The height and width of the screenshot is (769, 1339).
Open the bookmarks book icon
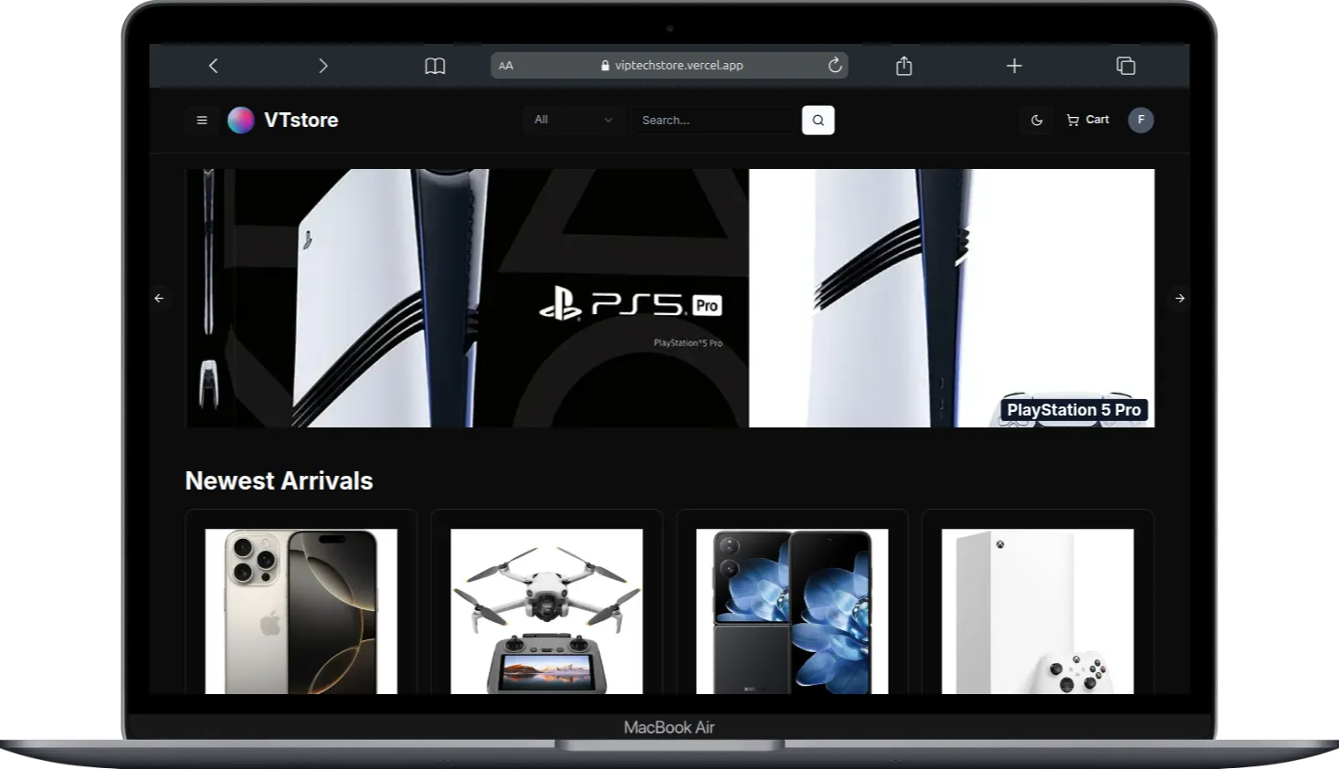435,66
